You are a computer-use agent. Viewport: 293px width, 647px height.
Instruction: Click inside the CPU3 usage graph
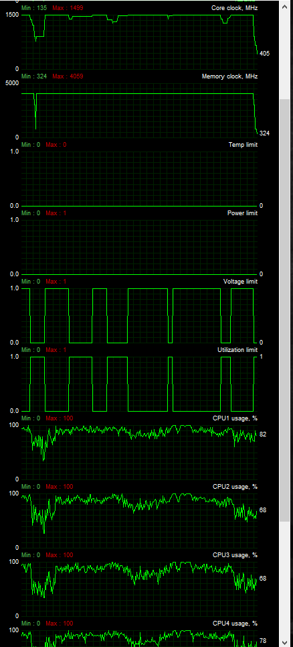[139, 589]
